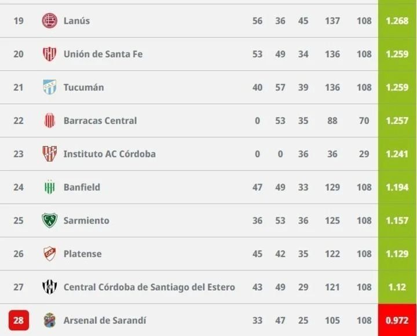Open the Banfield team link

tap(82, 187)
